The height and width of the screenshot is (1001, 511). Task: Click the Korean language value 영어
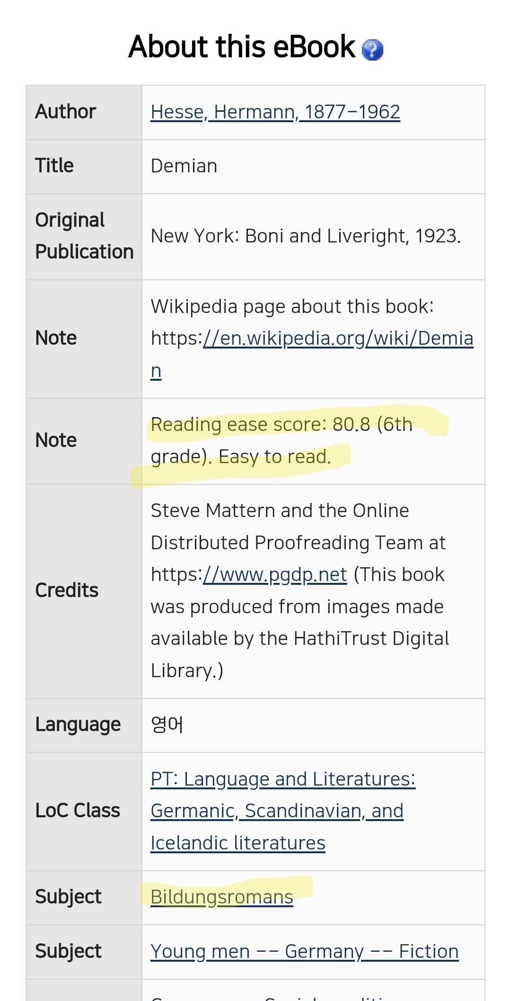pyautogui.click(x=167, y=724)
